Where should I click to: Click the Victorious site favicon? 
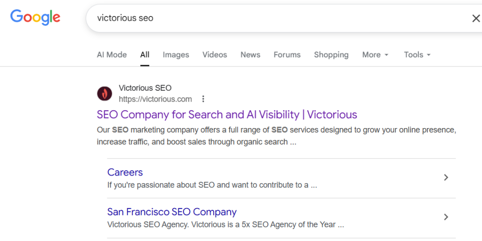[x=104, y=94]
